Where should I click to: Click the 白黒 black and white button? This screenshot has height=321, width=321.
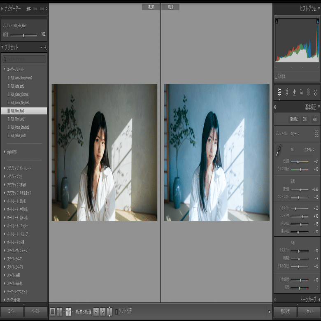pyautogui.click(x=305, y=119)
